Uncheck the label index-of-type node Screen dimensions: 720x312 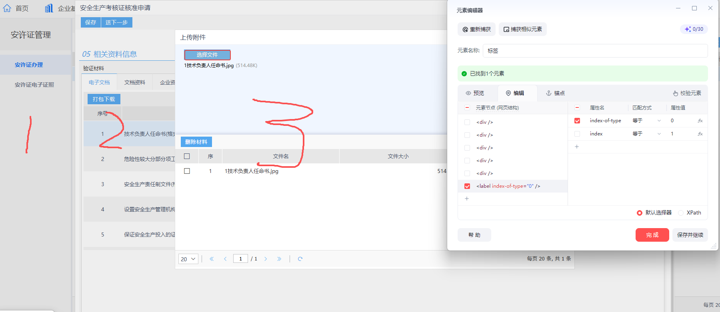(467, 186)
